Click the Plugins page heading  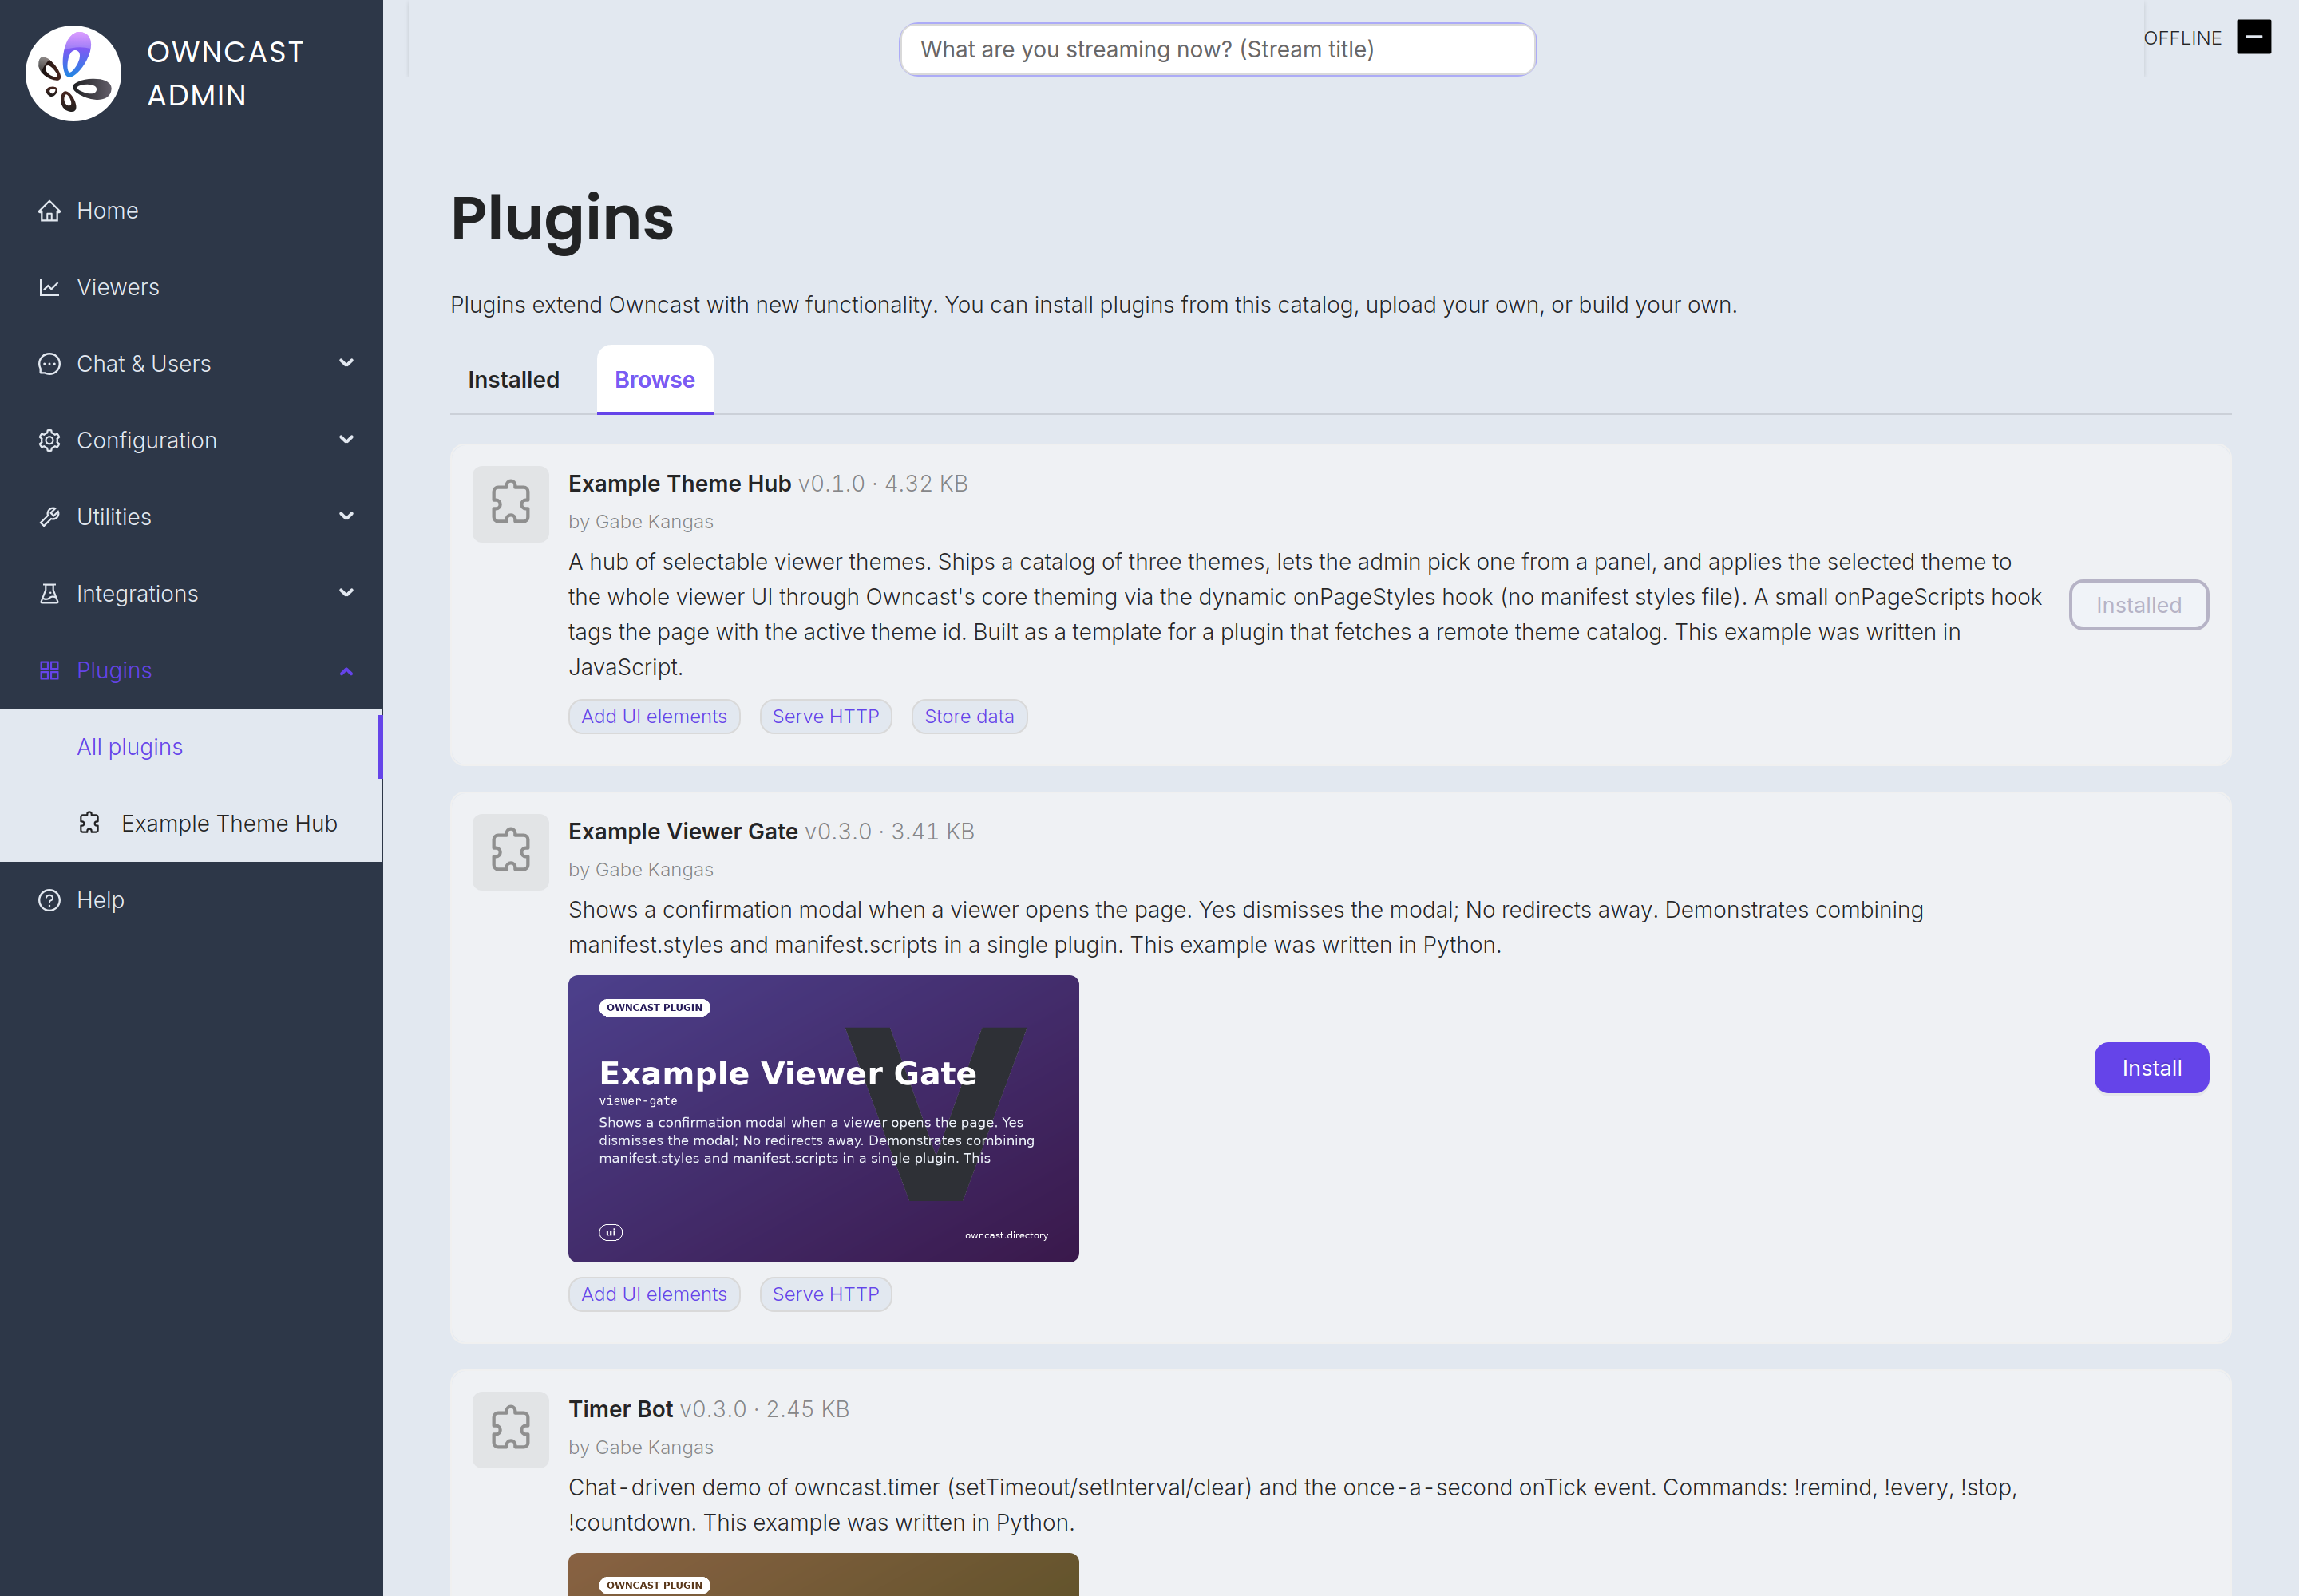[562, 218]
